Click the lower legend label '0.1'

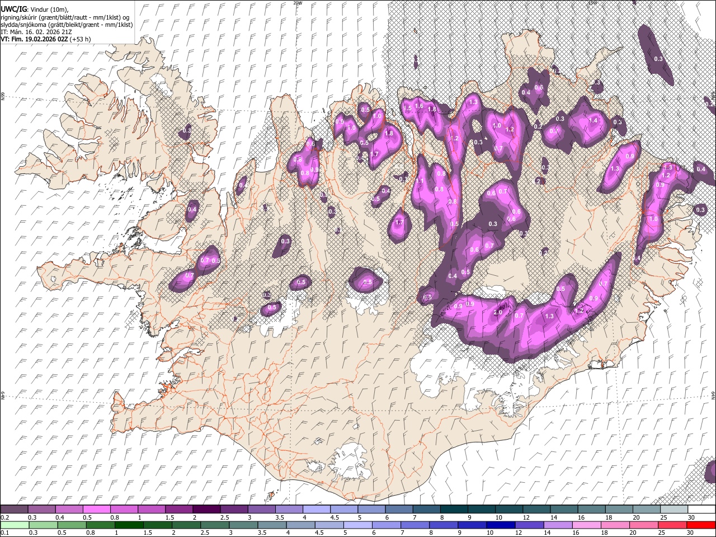[x=4, y=533]
